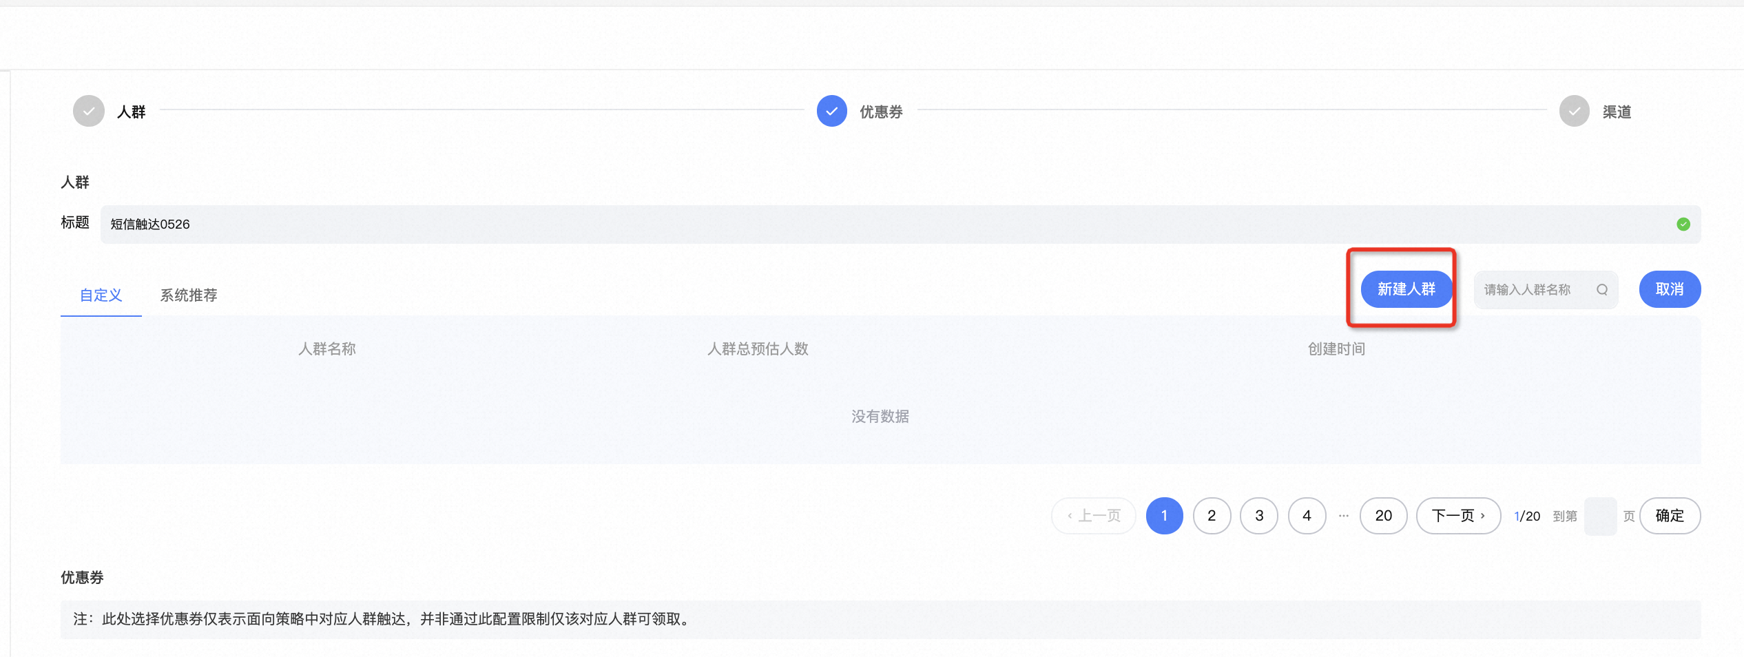The width and height of the screenshot is (1744, 657).
Task: Select page 1 in pagination
Action: pyautogui.click(x=1164, y=516)
